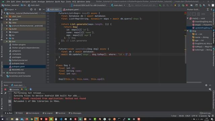
Task: Click scroll to end icon in console
Action: point(10,105)
